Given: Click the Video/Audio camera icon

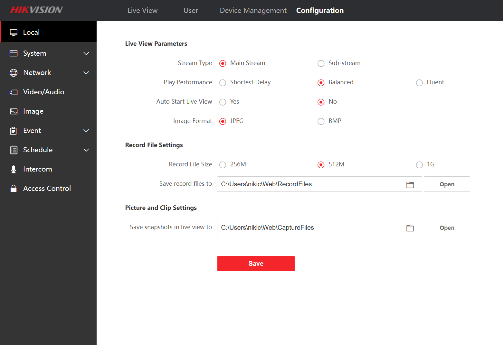Looking at the screenshot, I should (x=14, y=92).
